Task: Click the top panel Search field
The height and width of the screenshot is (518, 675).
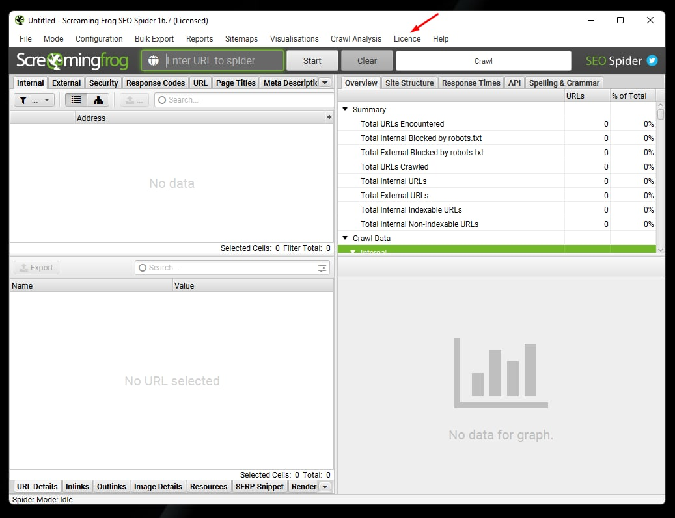Action: click(x=243, y=99)
